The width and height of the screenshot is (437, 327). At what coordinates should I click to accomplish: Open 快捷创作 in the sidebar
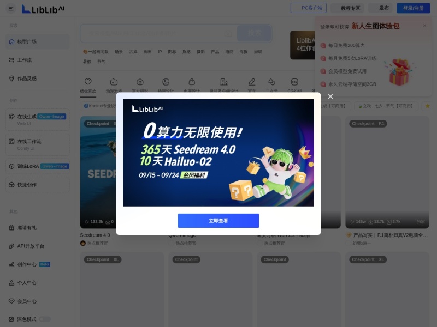pyautogui.click(x=38, y=185)
